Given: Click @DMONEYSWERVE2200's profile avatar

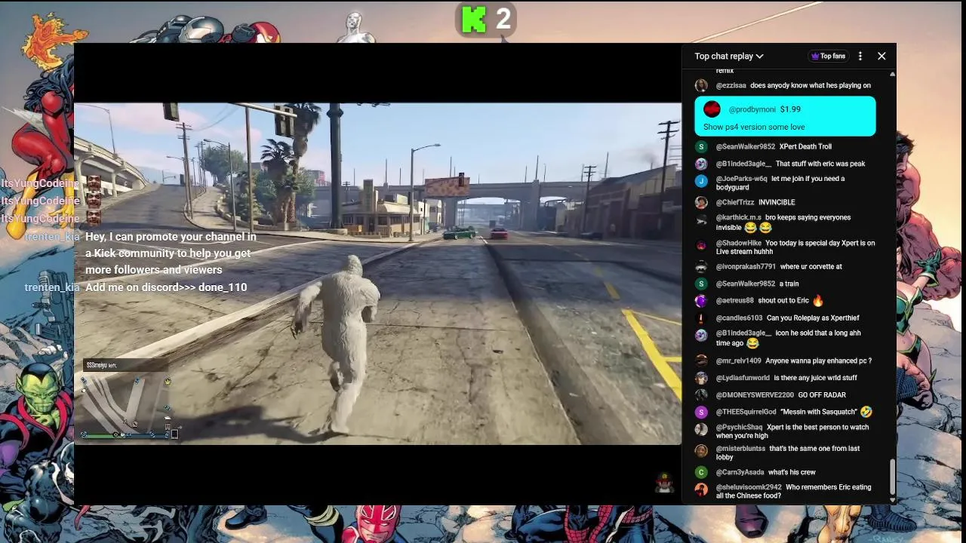Looking at the screenshot, I should [x=701, y=394].
